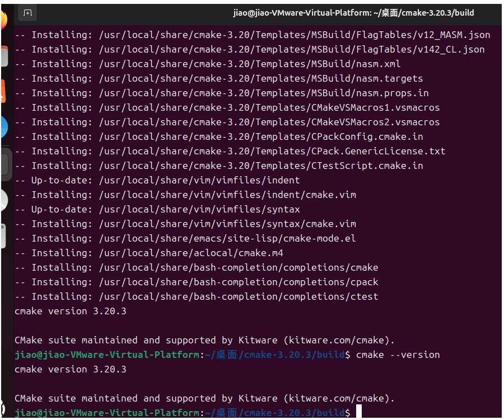Launch Firefox from the dock
This screenshot has width=504, height=420.
point(3,21)
